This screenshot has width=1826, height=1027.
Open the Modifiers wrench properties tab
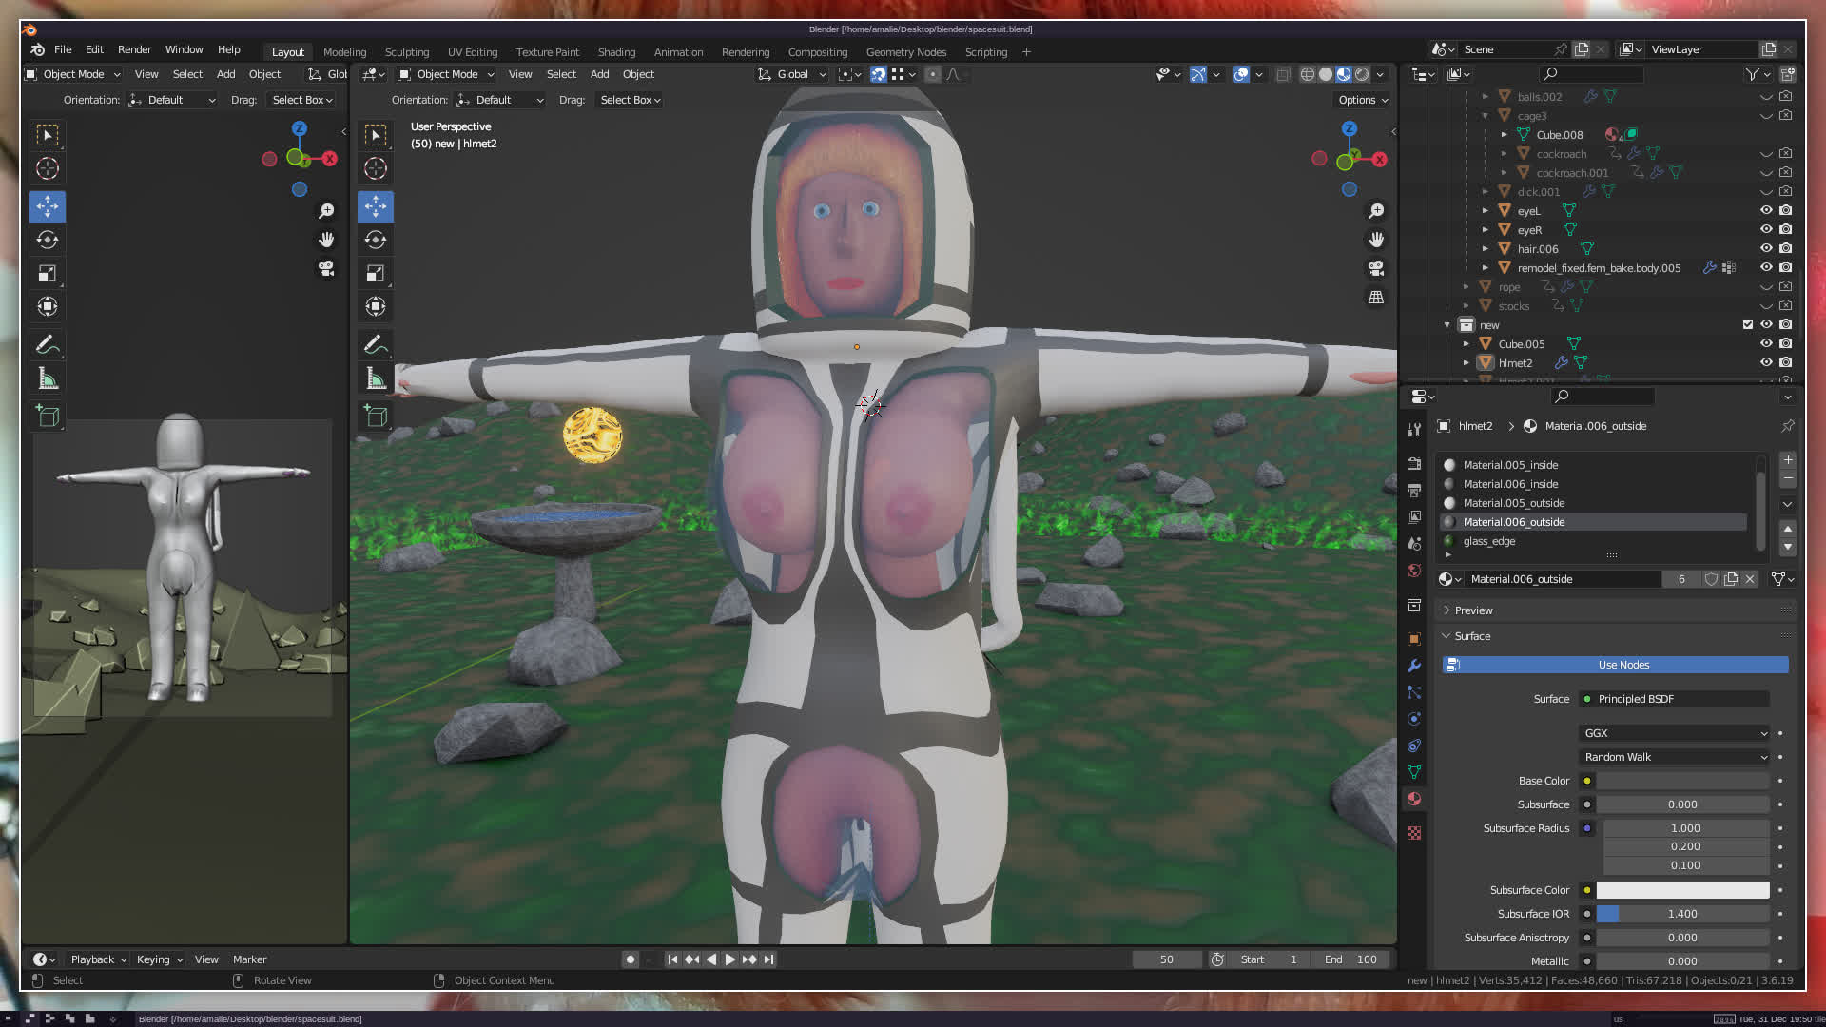point(1414,666)
